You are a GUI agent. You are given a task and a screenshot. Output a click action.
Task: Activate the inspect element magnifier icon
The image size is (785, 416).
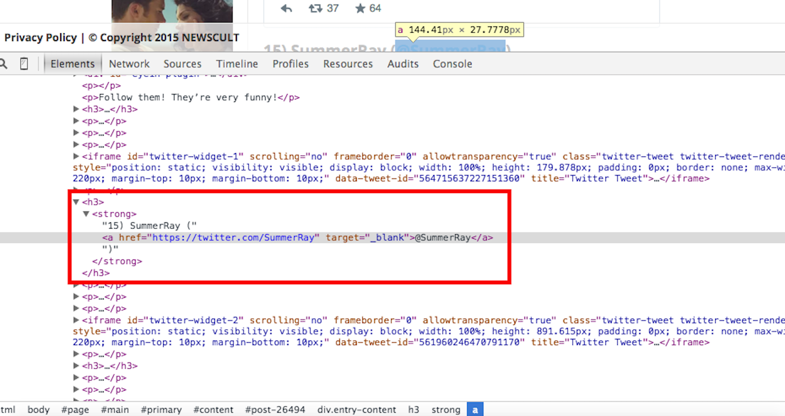3,63
